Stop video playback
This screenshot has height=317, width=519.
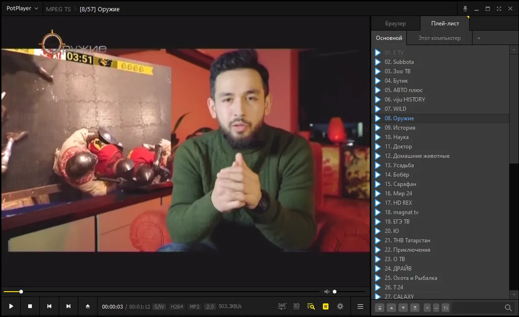tap(30, 306)
